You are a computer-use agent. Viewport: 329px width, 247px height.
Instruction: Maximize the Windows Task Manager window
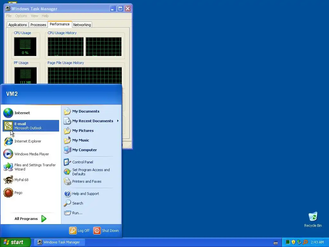click(120, 9)
